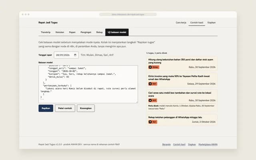Click Contoh hasil in the top navigation
256x160 pixels.
pos(197,22)
